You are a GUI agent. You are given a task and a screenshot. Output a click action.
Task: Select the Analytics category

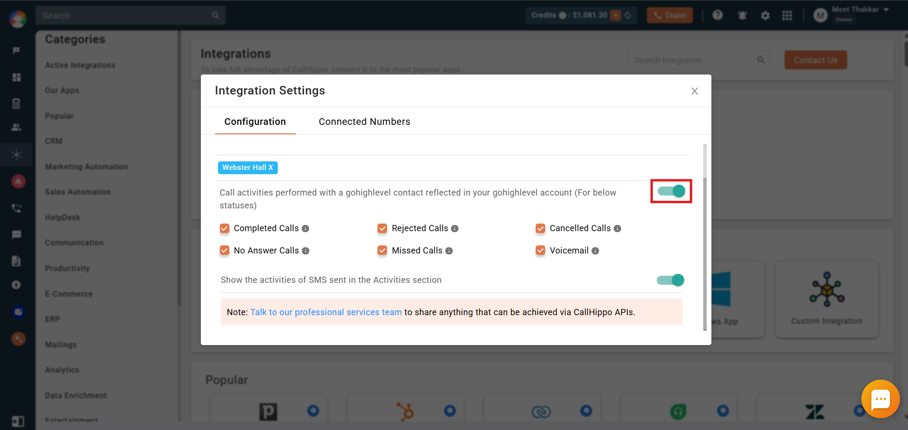[62, 370]
